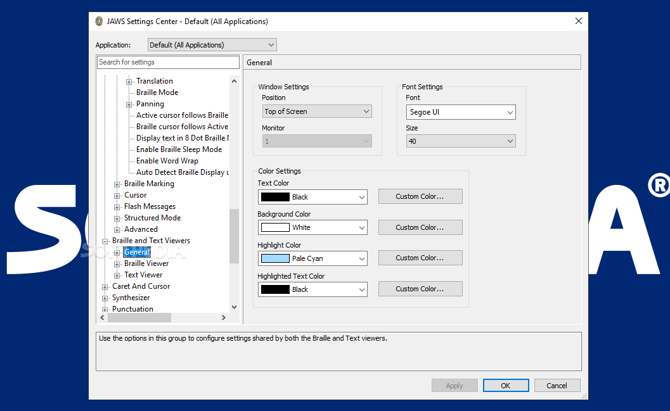Click the tree scroll up arrow
The width and height of the screenshot is (670, 411).
point(234,81)
